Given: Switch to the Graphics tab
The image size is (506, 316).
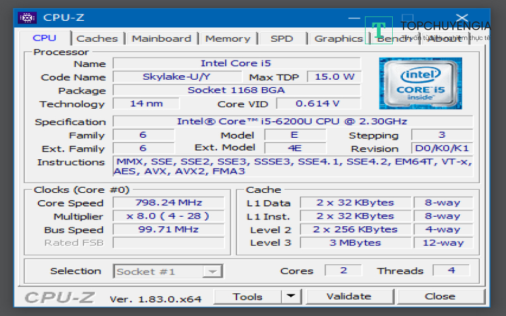Looking at the screenshot, I should (x=338, y=39).
